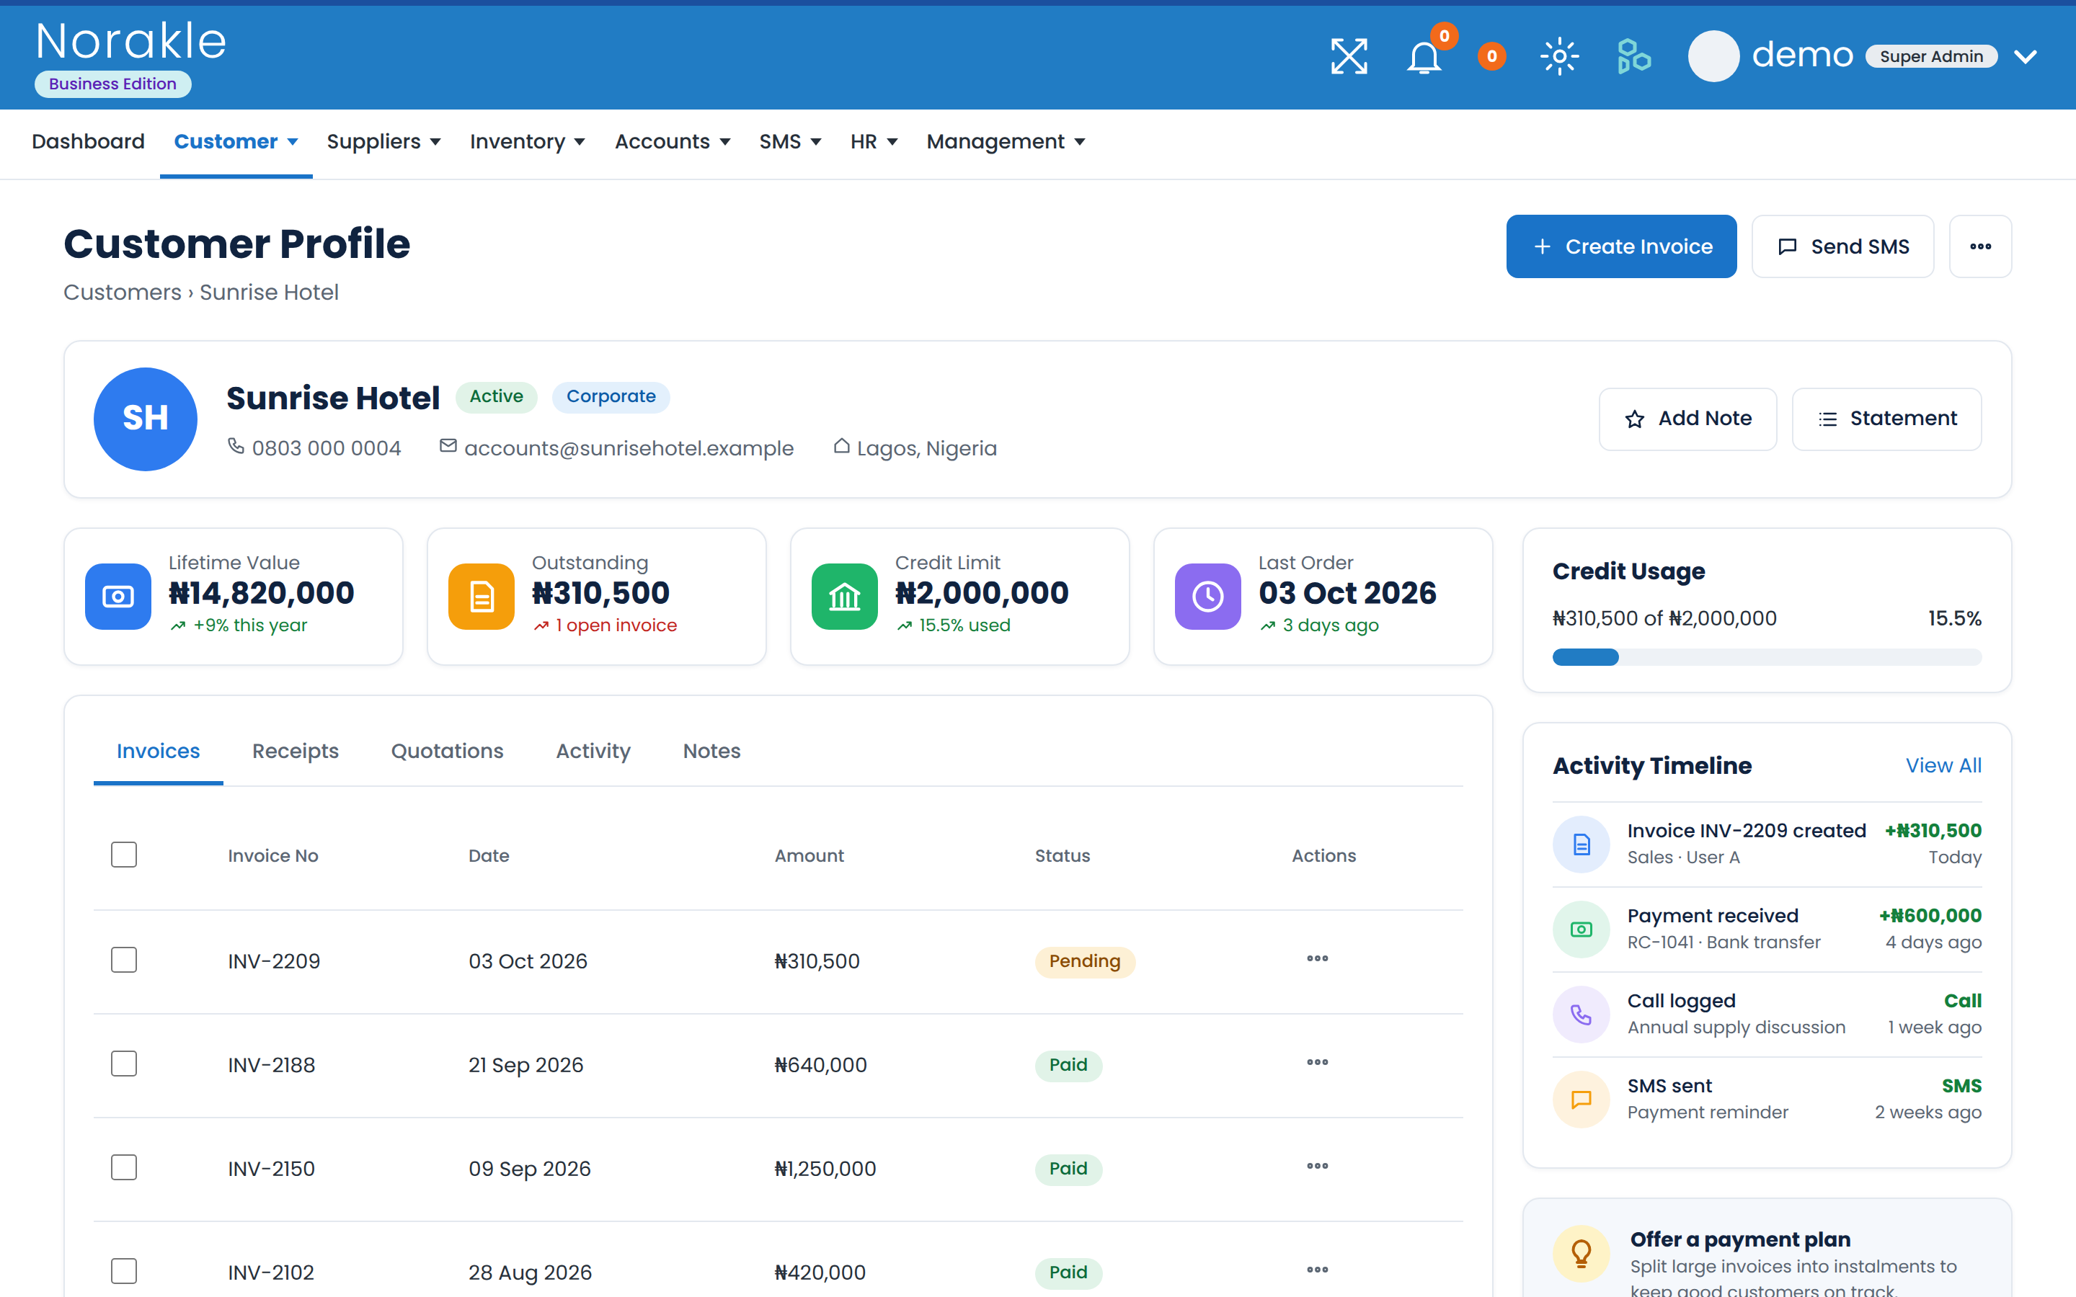The image size is (2076, 1297).
Task: Click the Add Note button
Action: (x=1687, y=419)
